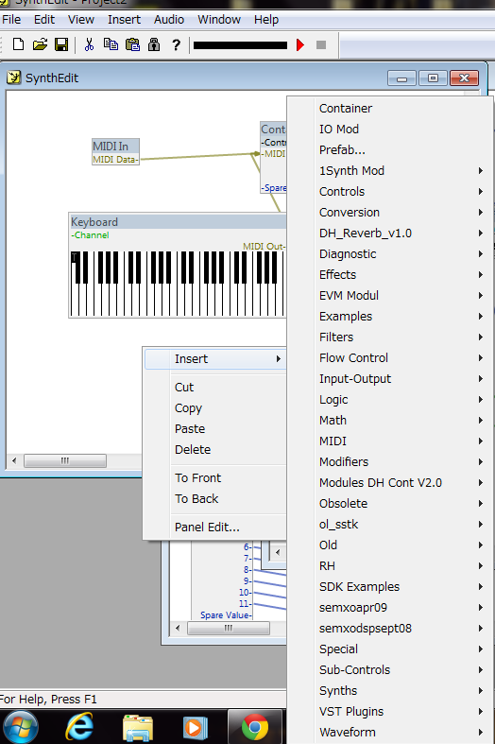Open the Windows Start button
495x744 pixels.
19,727
